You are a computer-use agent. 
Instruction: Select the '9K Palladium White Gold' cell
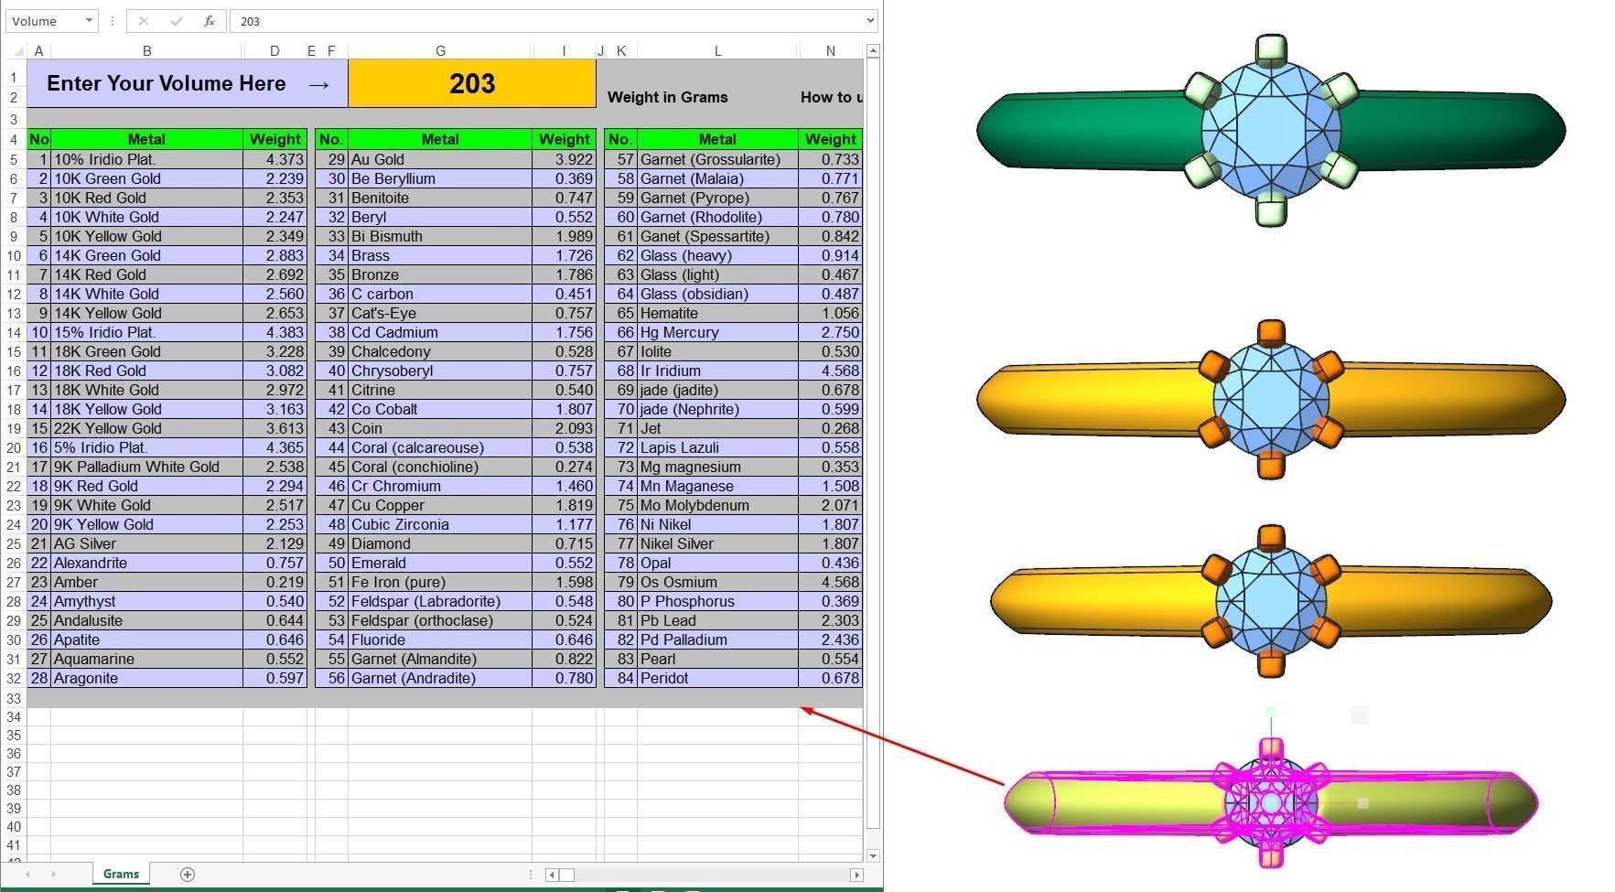146,467
